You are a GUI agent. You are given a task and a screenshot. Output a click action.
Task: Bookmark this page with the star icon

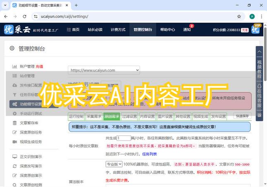(x=239, y=17)
